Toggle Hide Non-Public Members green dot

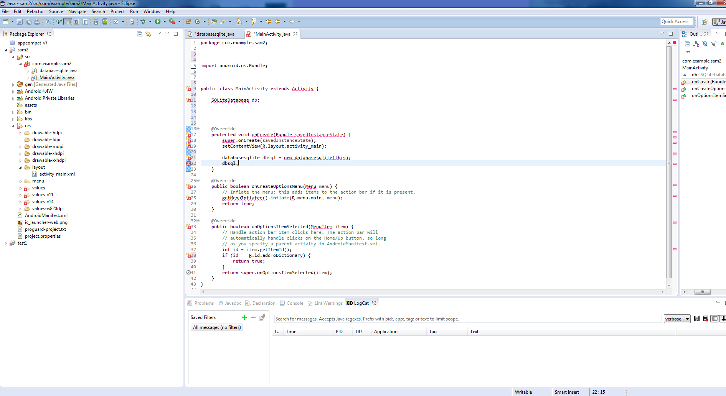[723, 44]
